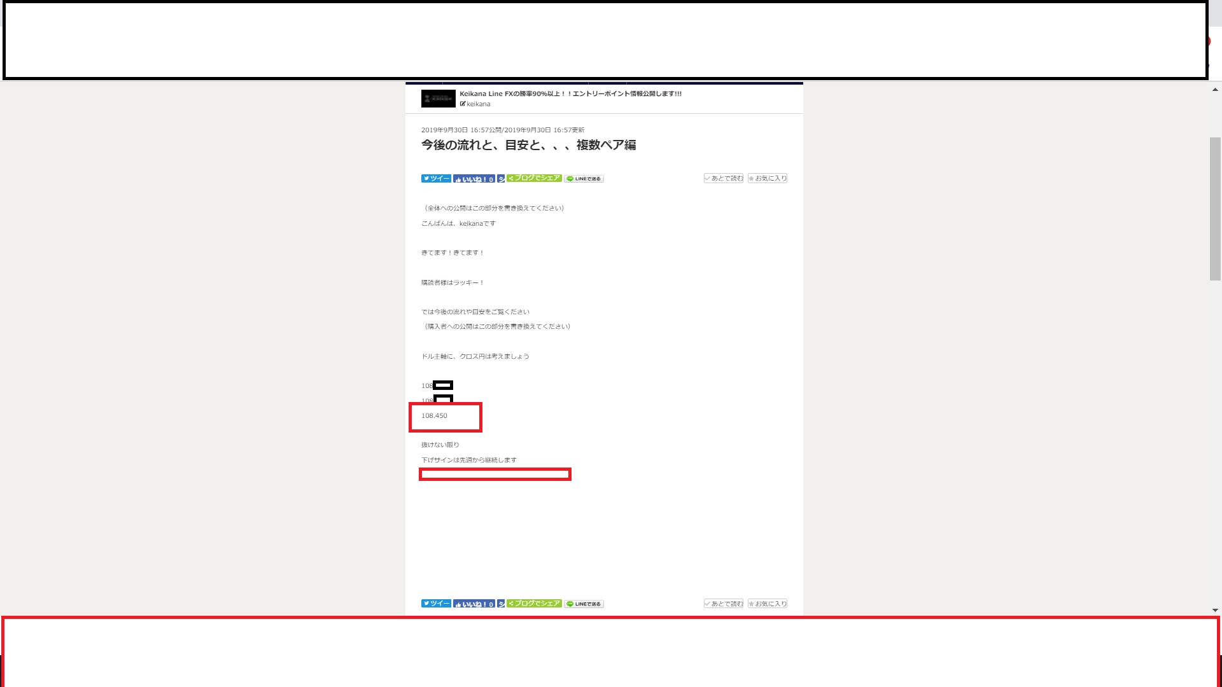Viewport: 1222px width, 687px height.
Task: Click the scrollbar down arrow
Action: pos(1215,610)
